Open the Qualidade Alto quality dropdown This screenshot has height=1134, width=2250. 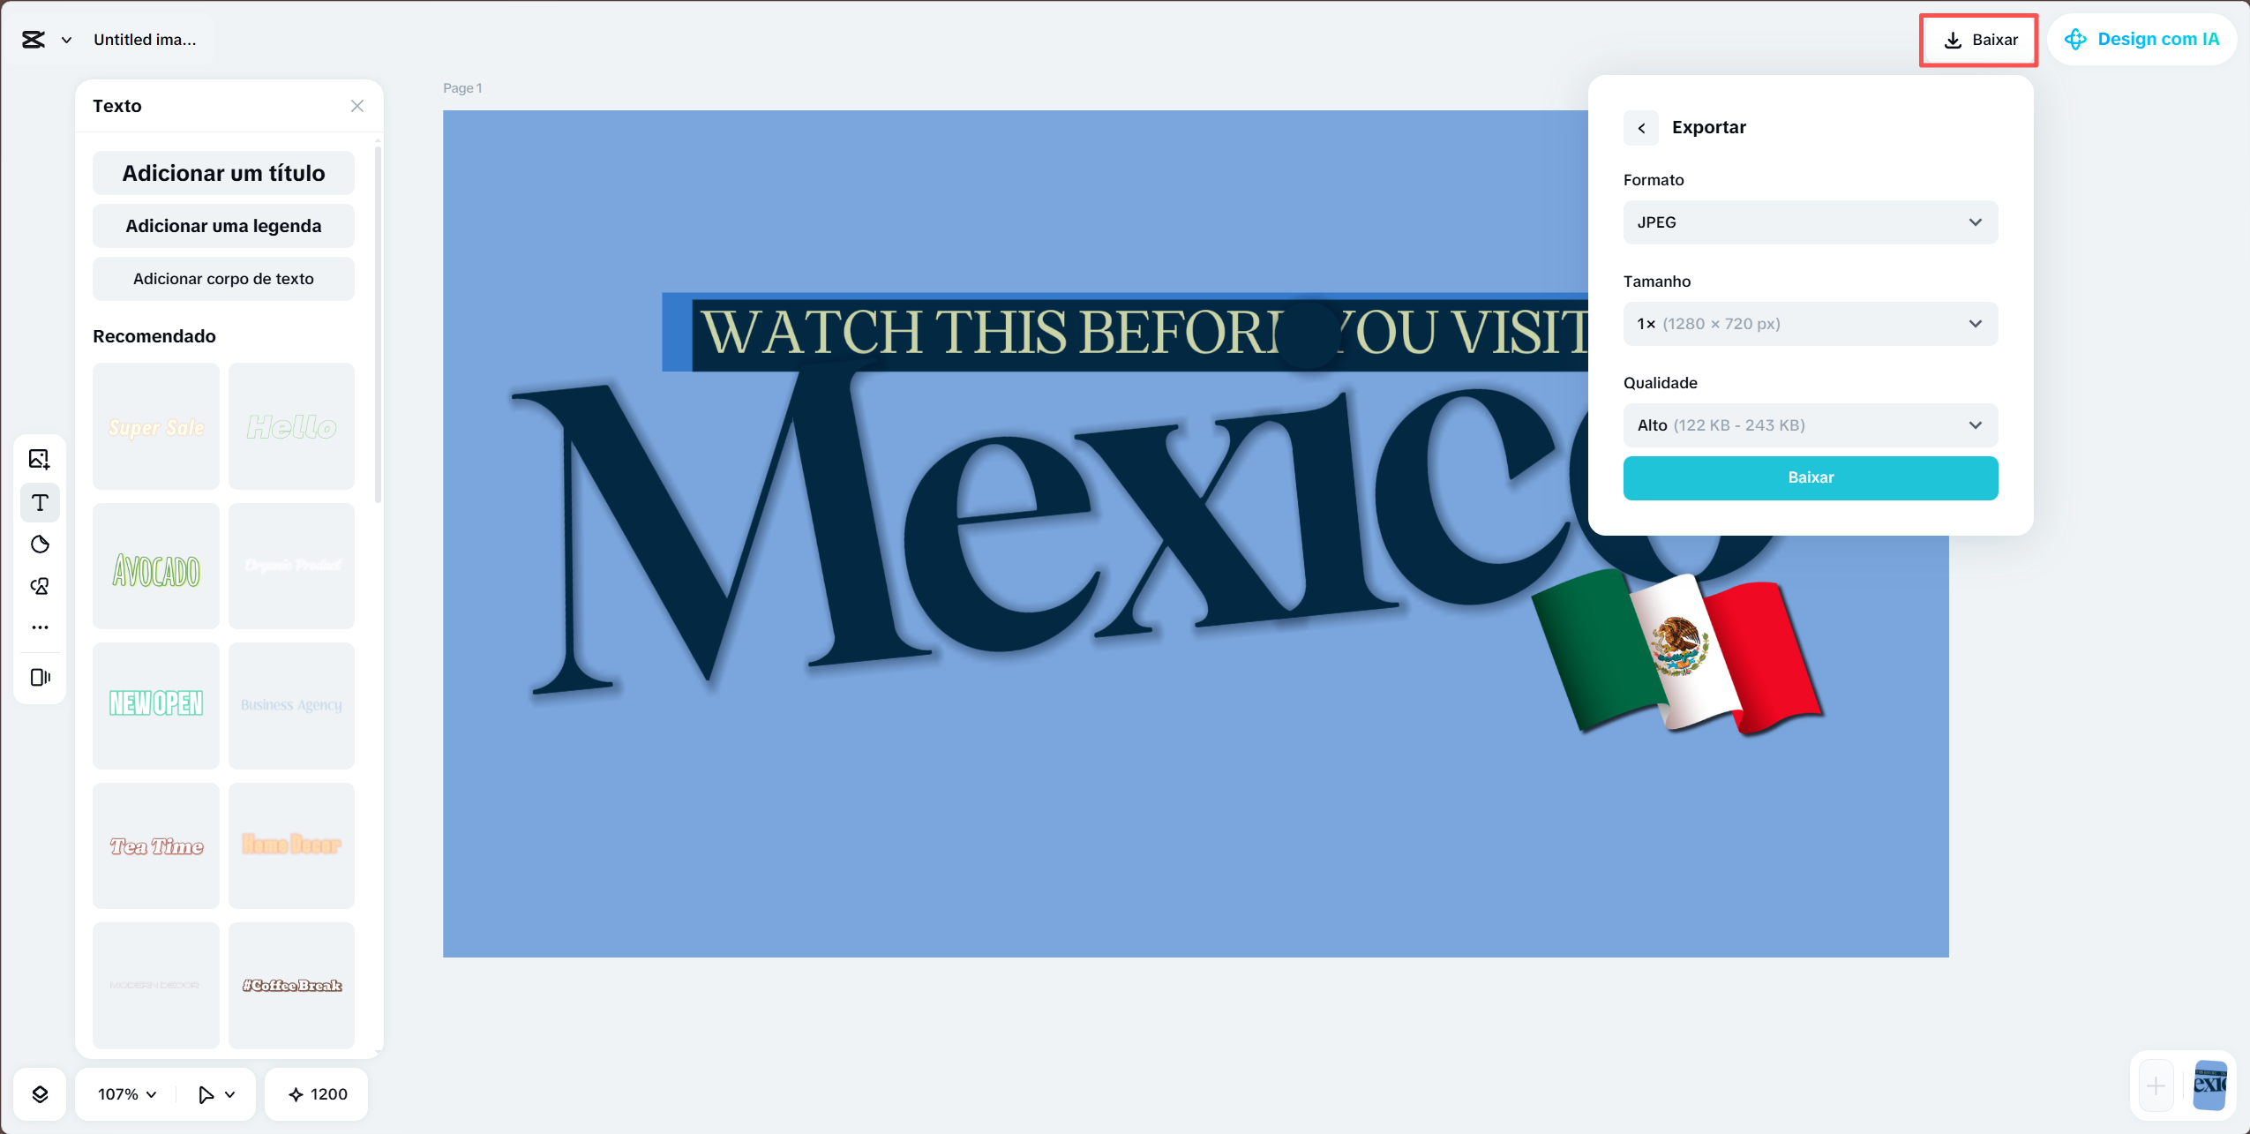1810,424
